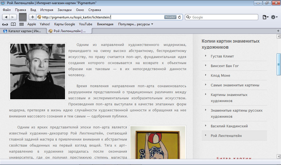Click the browser forward arrow button
Screen dimensions: 281x165
point(13,17)
